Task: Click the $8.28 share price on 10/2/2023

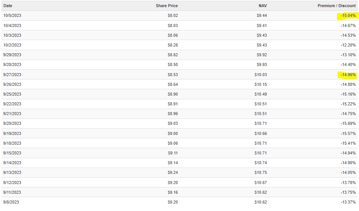Action: click(173, 45)
